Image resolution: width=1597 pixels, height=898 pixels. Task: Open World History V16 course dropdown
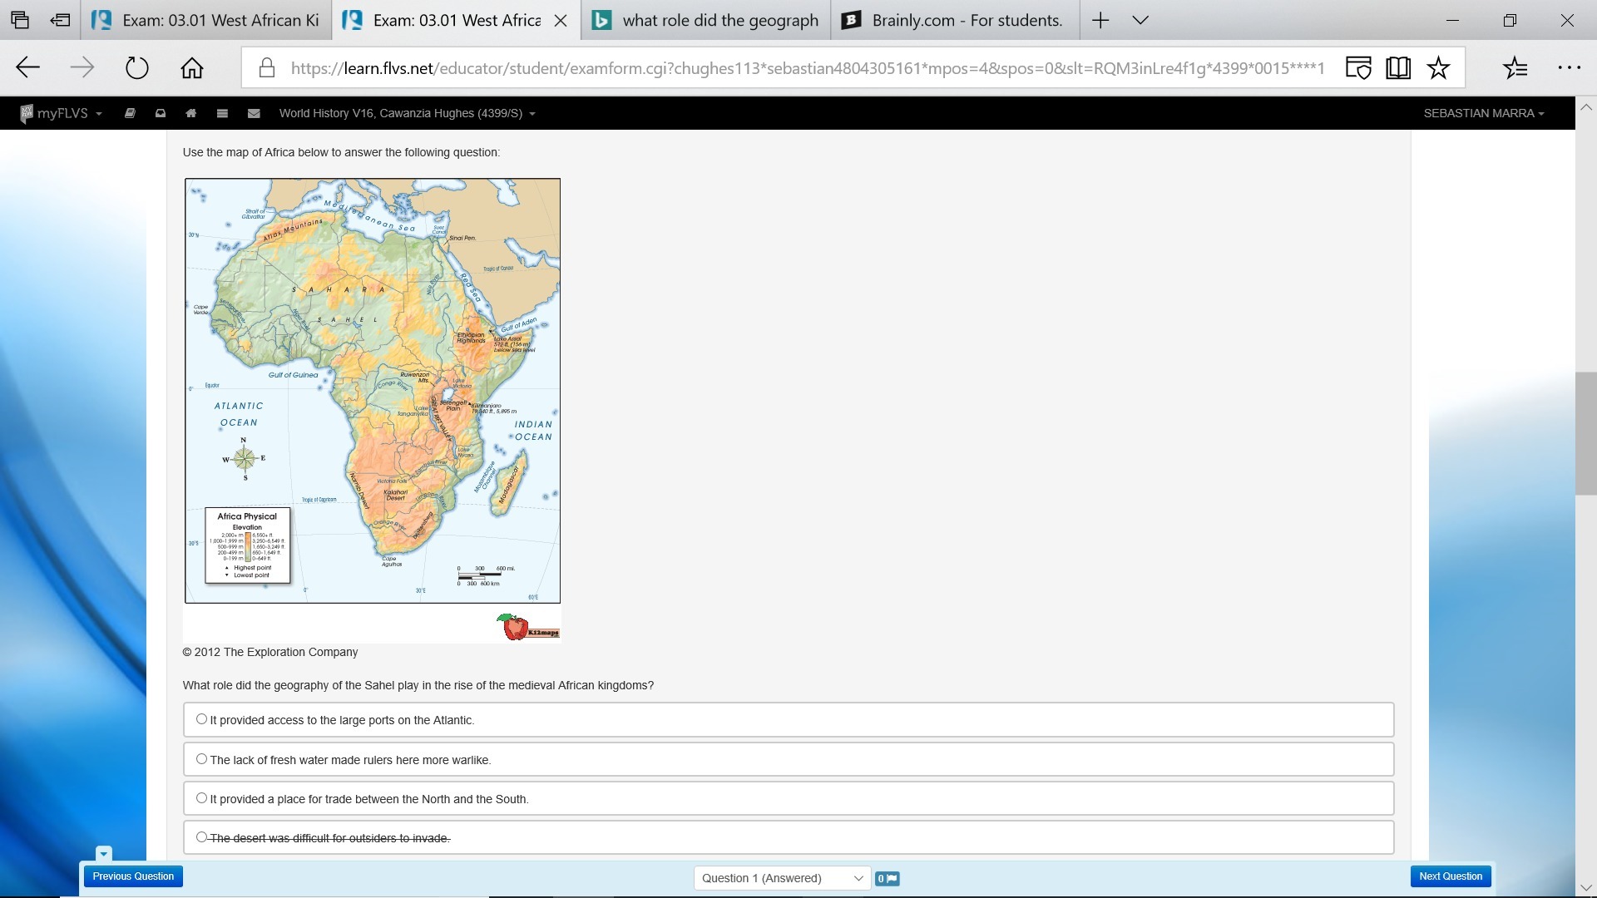point(407,114)
